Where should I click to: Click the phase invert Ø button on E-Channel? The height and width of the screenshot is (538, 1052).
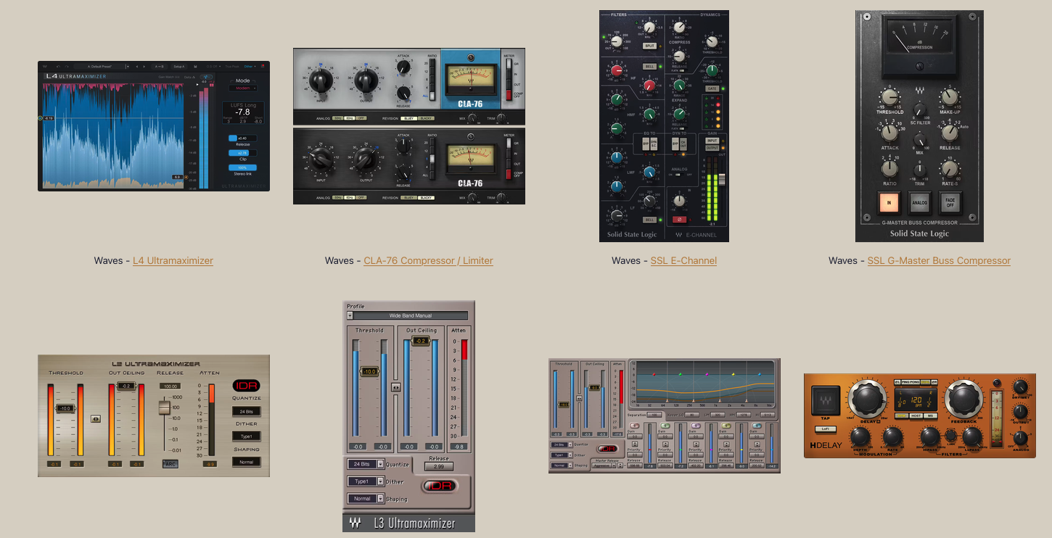pyautogui.click(x=680, y=219)
